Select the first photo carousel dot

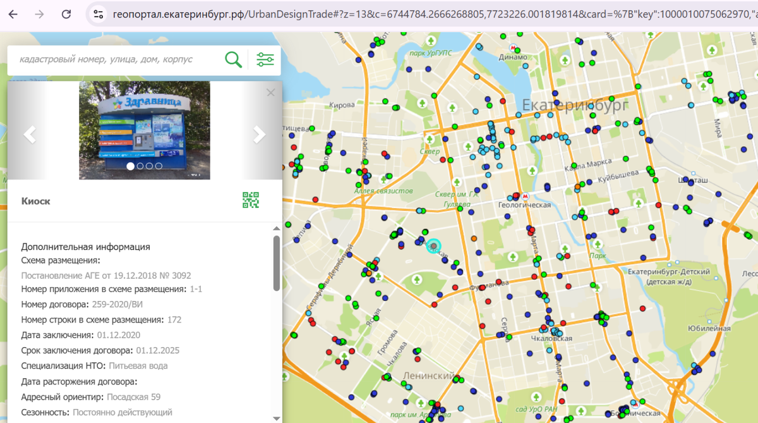(130, 166)
